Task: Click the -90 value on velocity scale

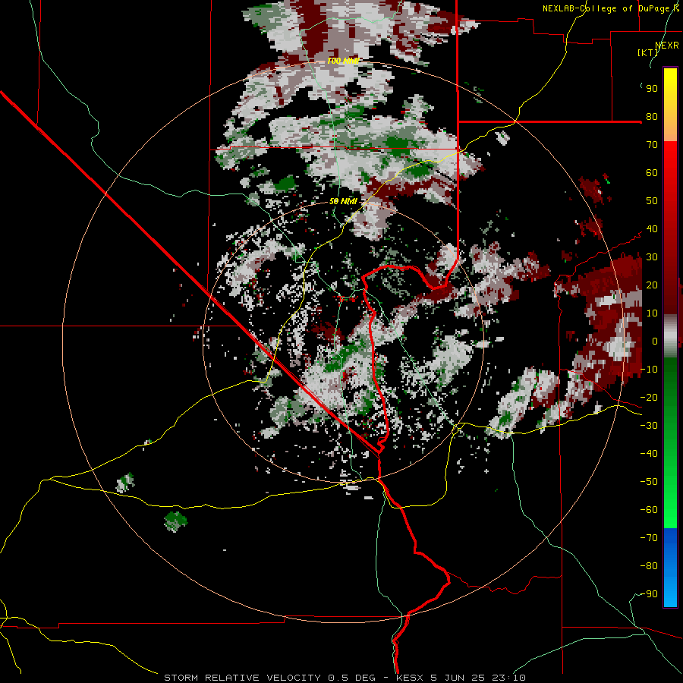Action: (649, 594)
